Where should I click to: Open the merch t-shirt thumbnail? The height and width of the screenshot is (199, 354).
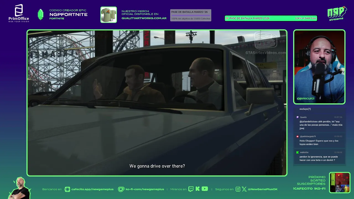coord(108,15)
